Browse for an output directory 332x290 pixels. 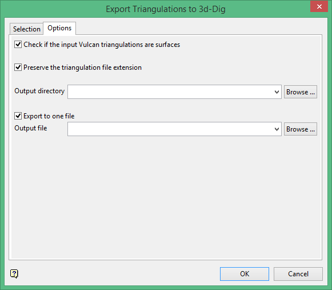301,92
